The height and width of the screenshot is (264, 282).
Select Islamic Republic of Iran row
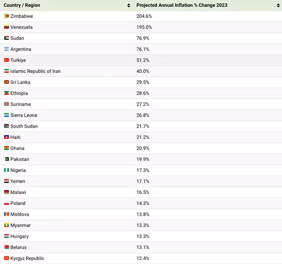click(35, 71)
